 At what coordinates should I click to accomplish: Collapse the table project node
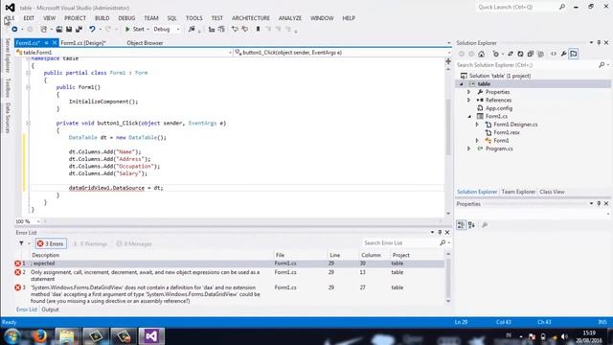[x=462, y=84]
